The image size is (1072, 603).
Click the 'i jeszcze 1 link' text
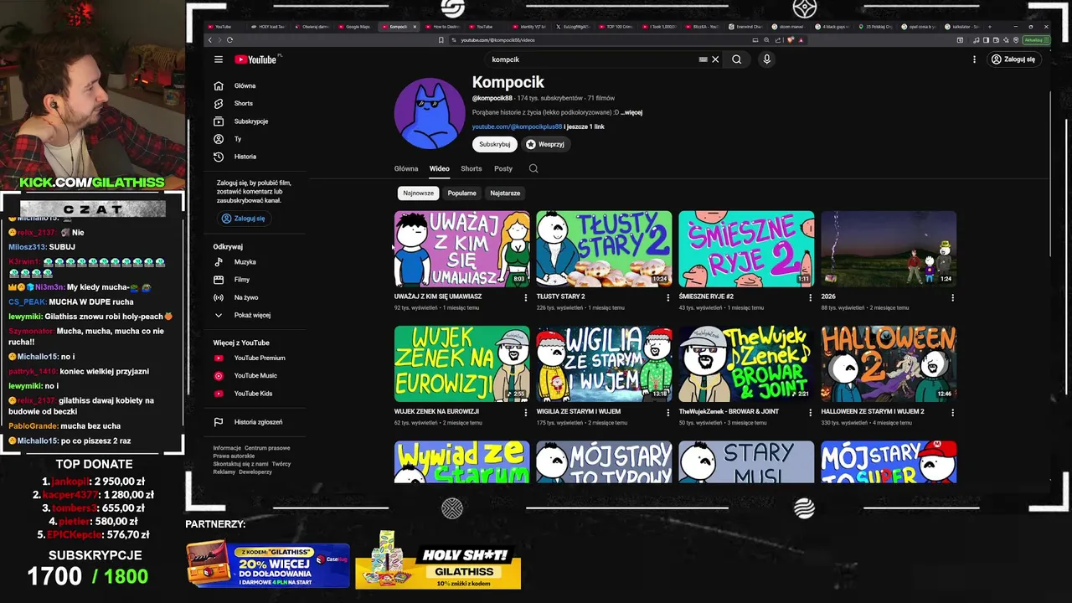[585, 126]
